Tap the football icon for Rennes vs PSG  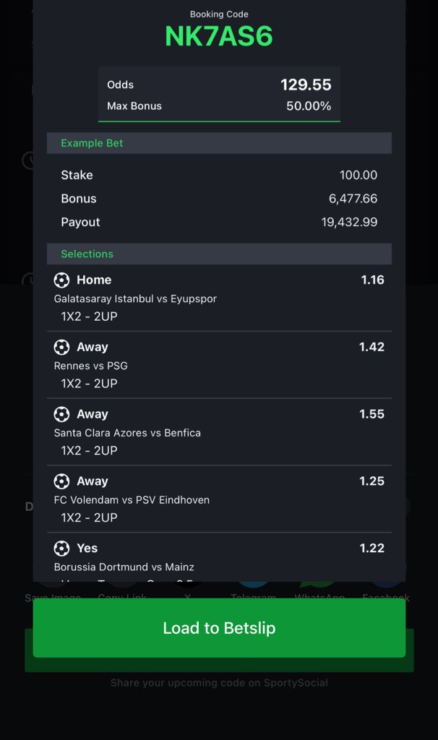point(61,347)
